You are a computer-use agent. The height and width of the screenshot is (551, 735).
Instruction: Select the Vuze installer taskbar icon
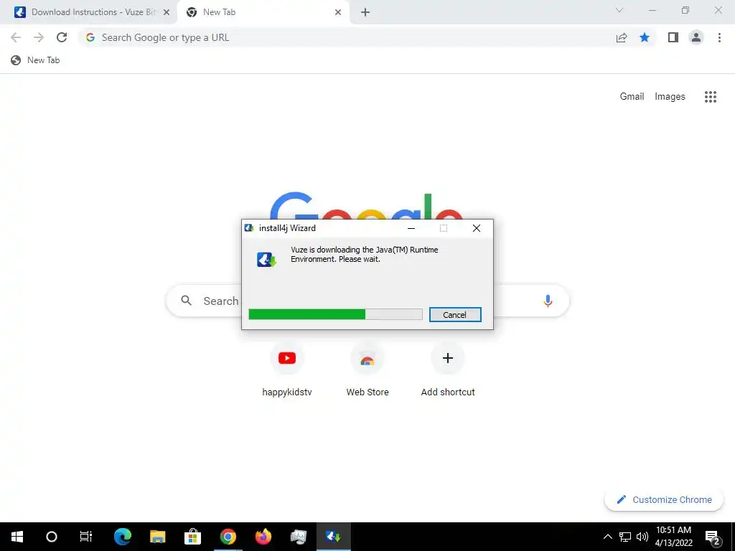point(333,537)
